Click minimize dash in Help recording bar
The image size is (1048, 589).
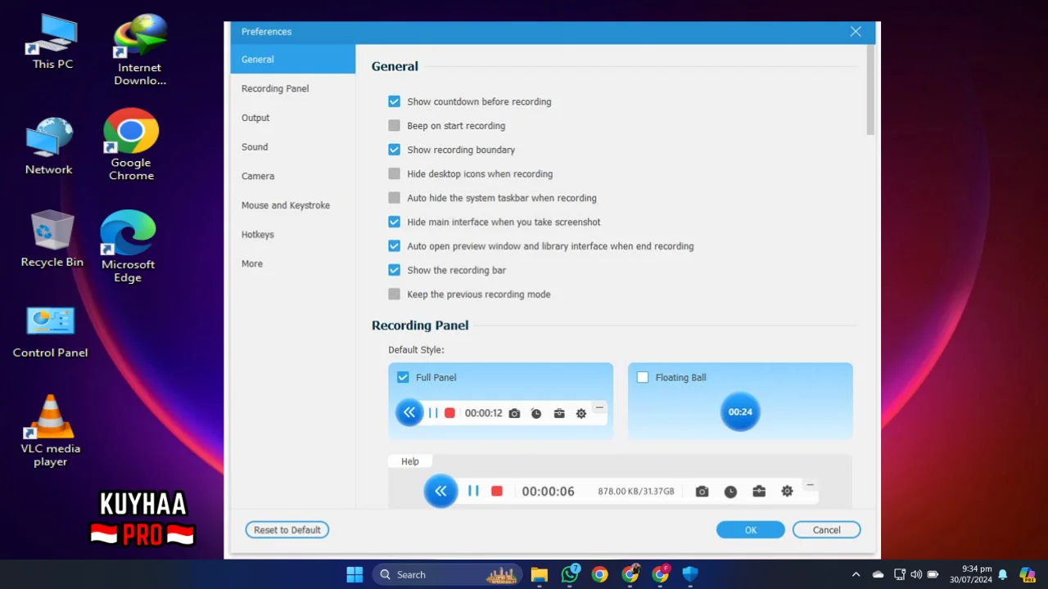[810, 485]
